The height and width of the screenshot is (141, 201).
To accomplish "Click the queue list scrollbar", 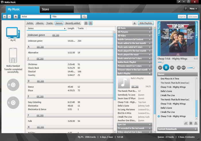I will pos(196,98).
